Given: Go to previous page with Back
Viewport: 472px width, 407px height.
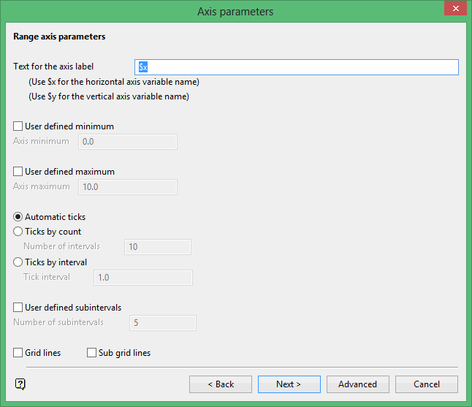Looking at the screenshot, I should point(220,384).
